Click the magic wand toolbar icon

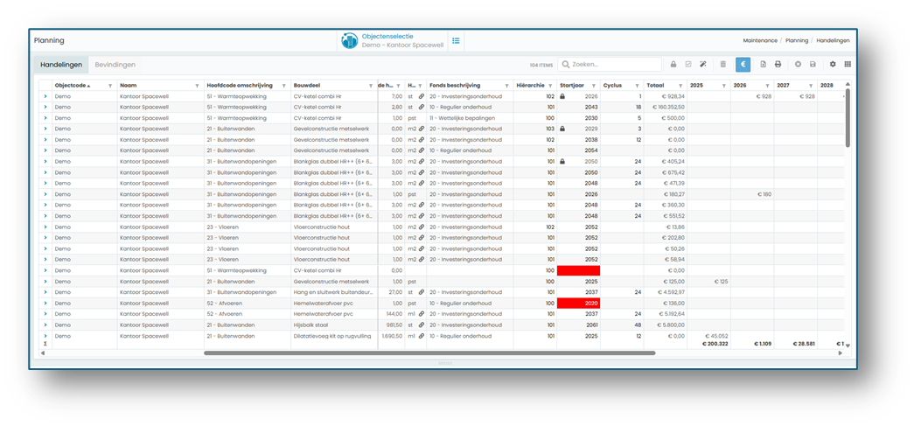(x=703, y=65)
